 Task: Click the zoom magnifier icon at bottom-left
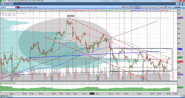click(4, 96)
